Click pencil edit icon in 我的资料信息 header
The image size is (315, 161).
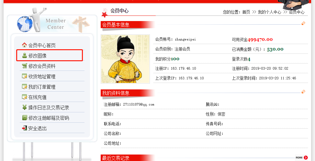tap(303, 92)
